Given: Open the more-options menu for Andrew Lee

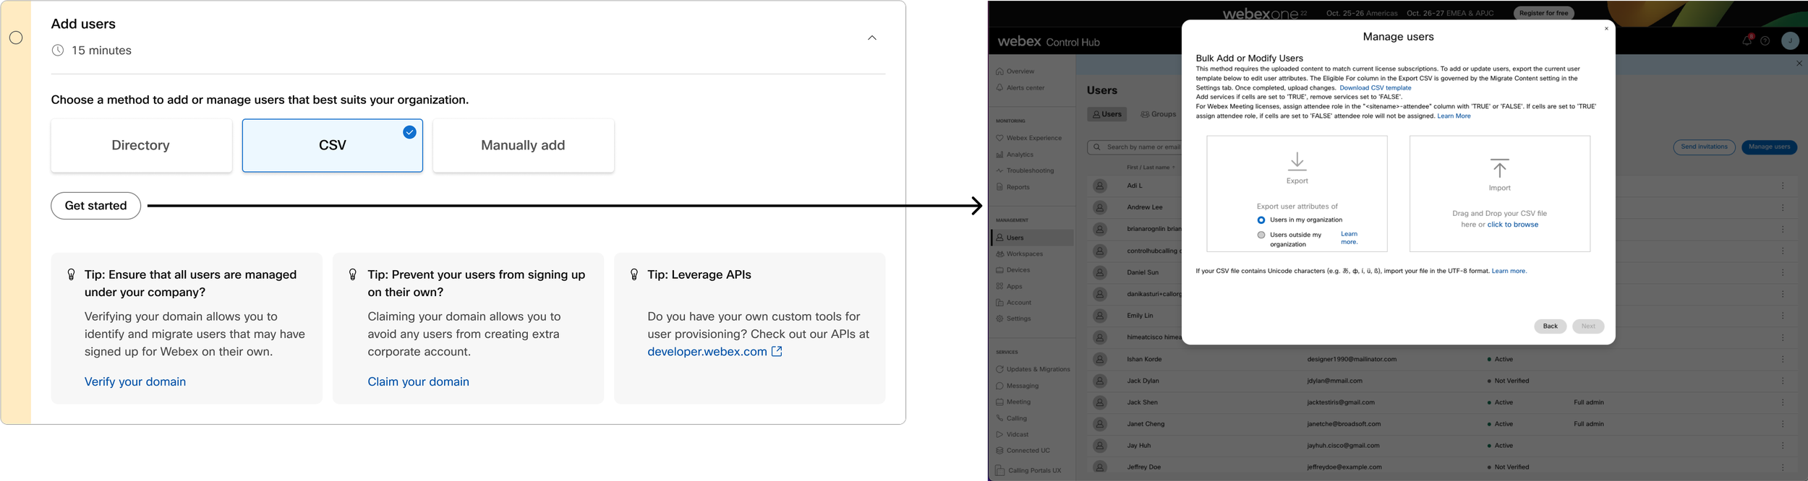Looking at the screenshot, I should point(1783,208).
